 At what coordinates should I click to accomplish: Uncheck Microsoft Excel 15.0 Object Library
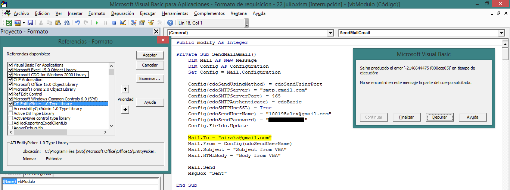[10, 70]
